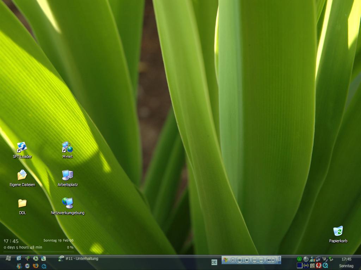Click the beige calendar tray icon
The width and height of the screenshot is (361, 270).
312,265
